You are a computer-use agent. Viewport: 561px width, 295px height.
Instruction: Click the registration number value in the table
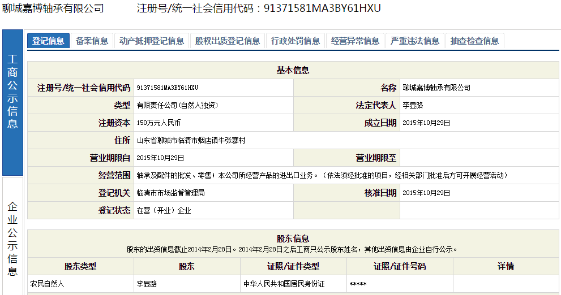pyautogui.click(x=168, y=88)
